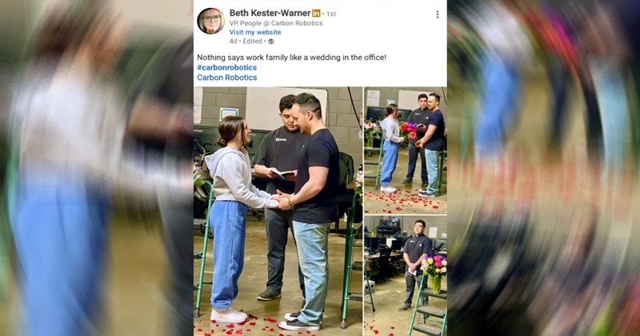
Task: Open the three-dot post options menu
Action: pyautogui.click(x=437, y=14)
